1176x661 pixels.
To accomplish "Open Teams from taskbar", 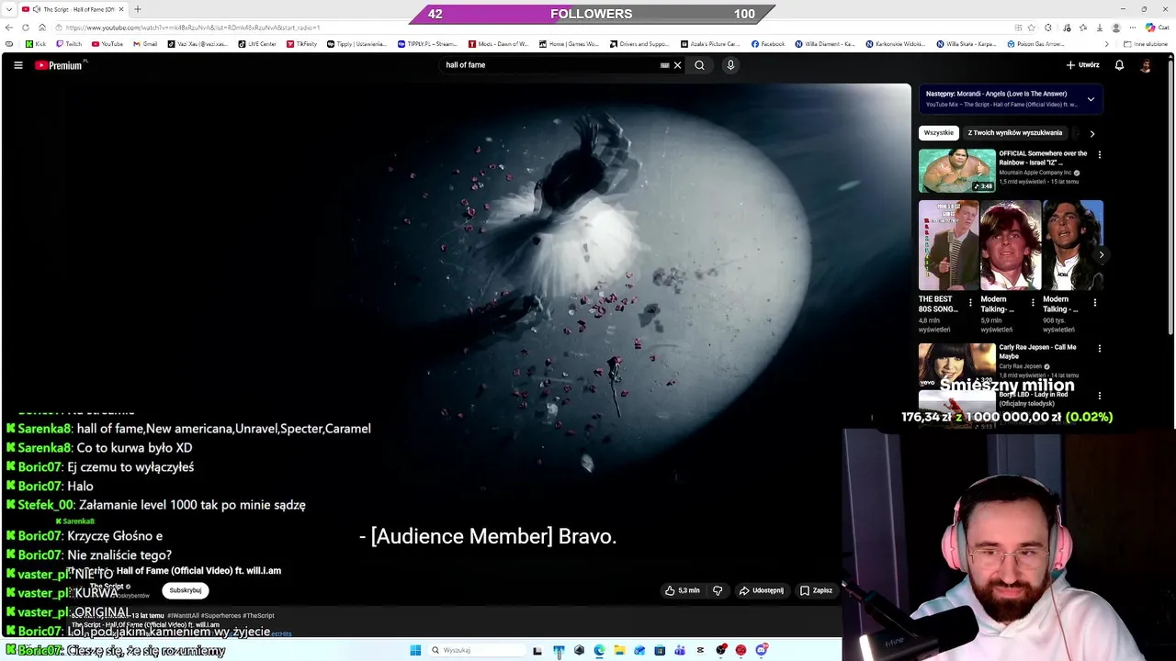I will click(680, 650).
